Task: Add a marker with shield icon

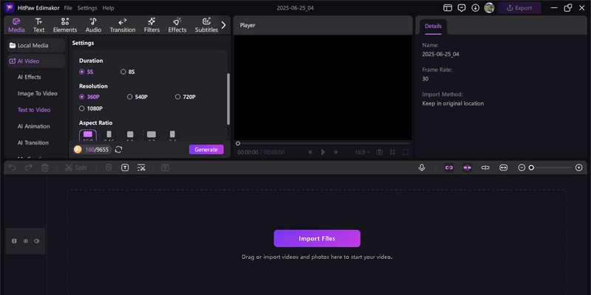Action: [109, 168]
